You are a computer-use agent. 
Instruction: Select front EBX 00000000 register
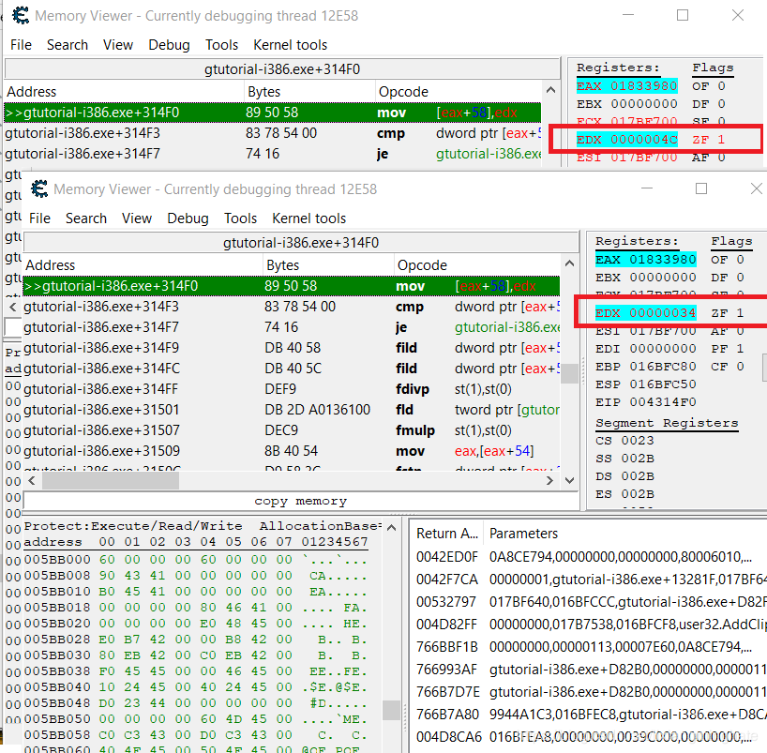point(645,278)
